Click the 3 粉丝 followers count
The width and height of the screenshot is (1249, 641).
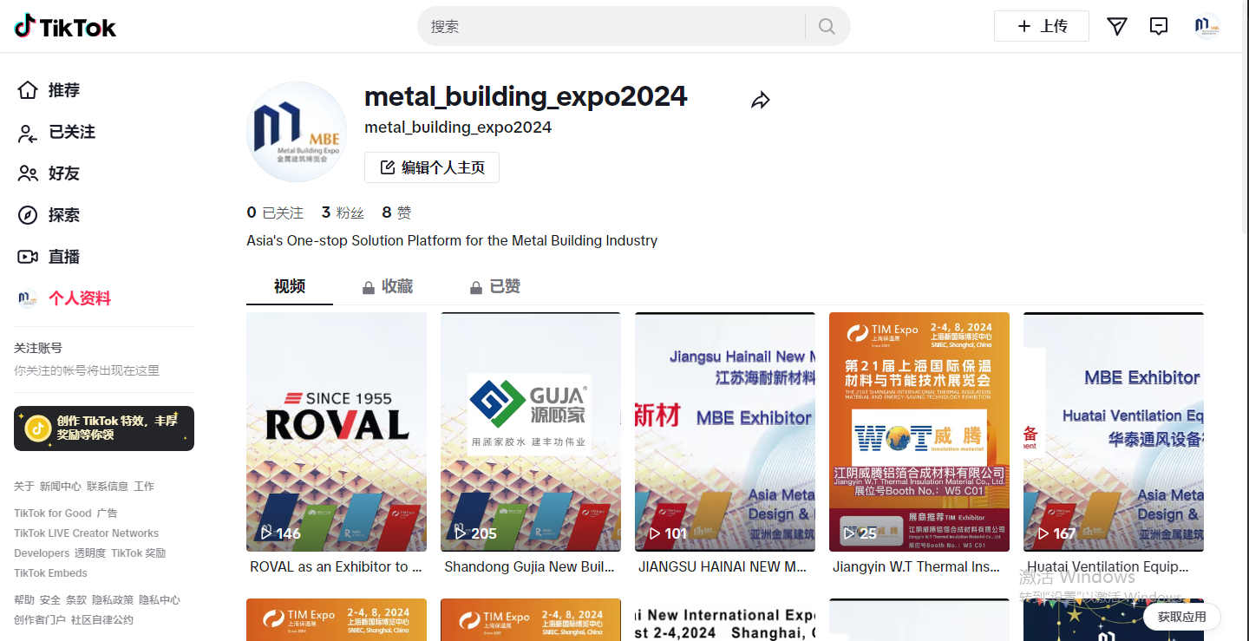pyautogui.click(x=343, y=213)
